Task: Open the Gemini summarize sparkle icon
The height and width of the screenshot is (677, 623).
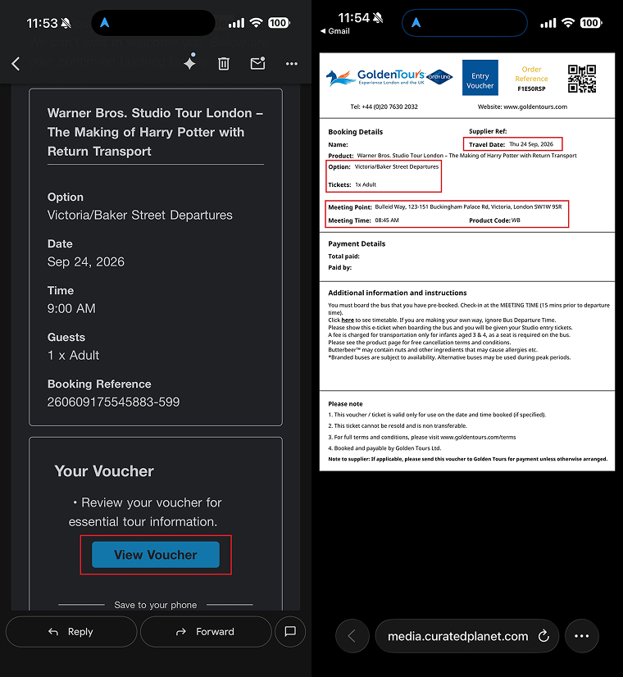Action: point(190,62)
